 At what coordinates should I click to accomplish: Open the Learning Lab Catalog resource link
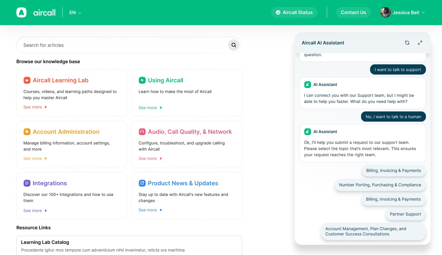(x=45, y=242)
